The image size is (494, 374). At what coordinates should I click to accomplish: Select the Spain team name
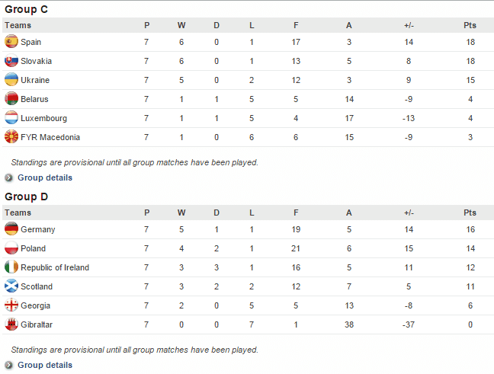(x=30, y=42)
